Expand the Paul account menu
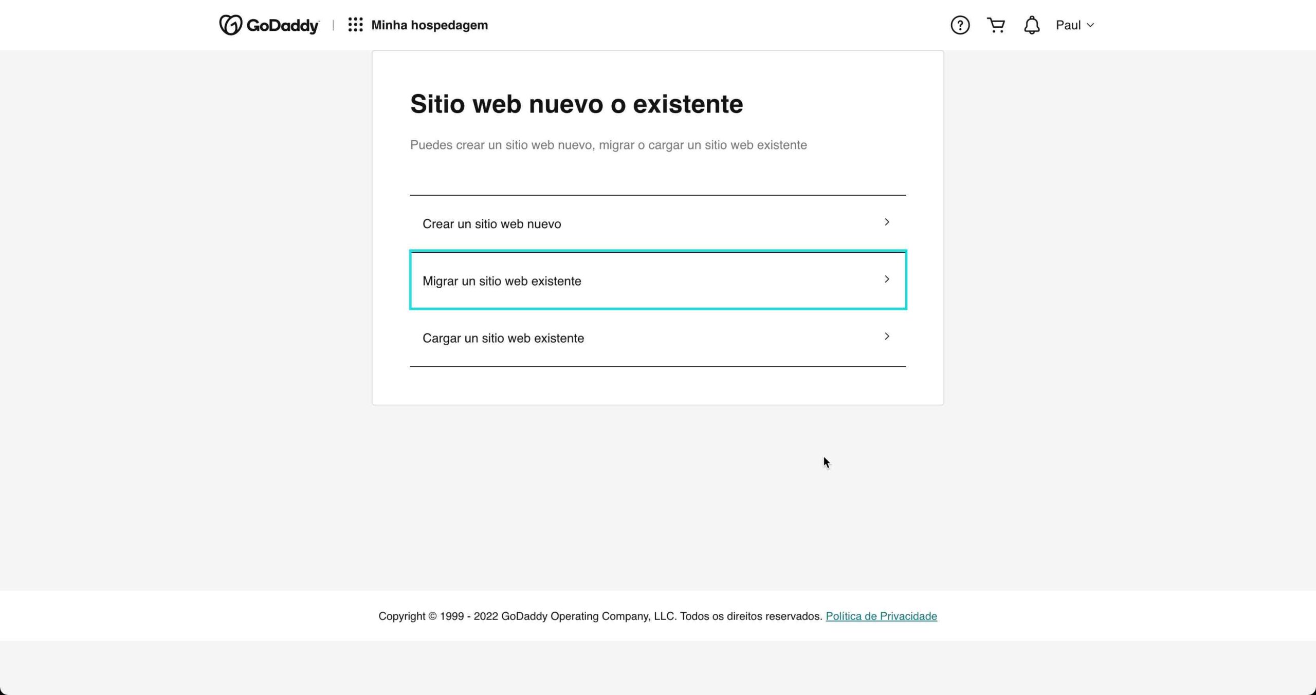The height and width of the screenshot is (695, 1316). click(1075, 25)
